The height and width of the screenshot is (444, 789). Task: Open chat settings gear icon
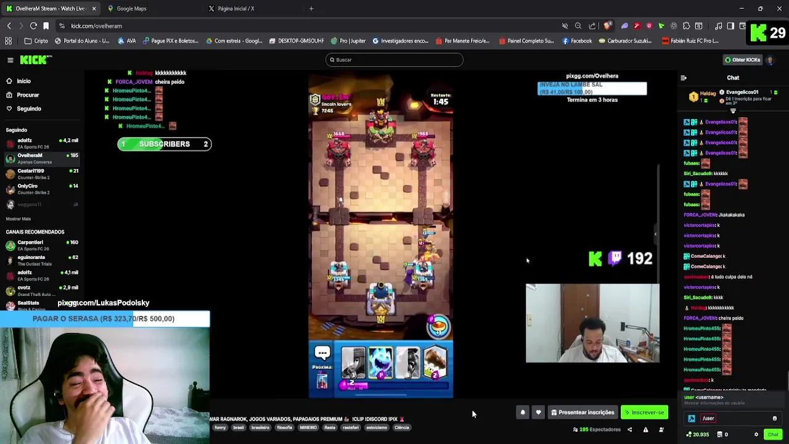[756, 435]
